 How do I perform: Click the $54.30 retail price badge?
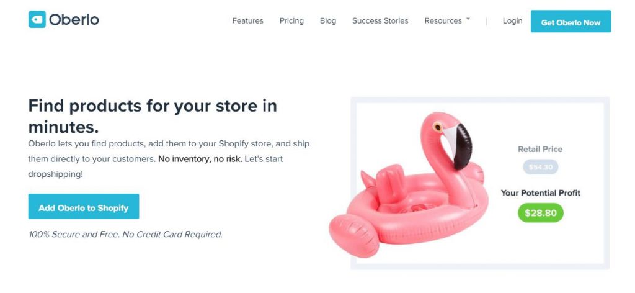point(540,167)
